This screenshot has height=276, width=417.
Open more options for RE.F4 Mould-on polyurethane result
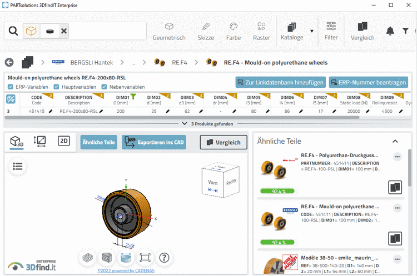point(398,208)
